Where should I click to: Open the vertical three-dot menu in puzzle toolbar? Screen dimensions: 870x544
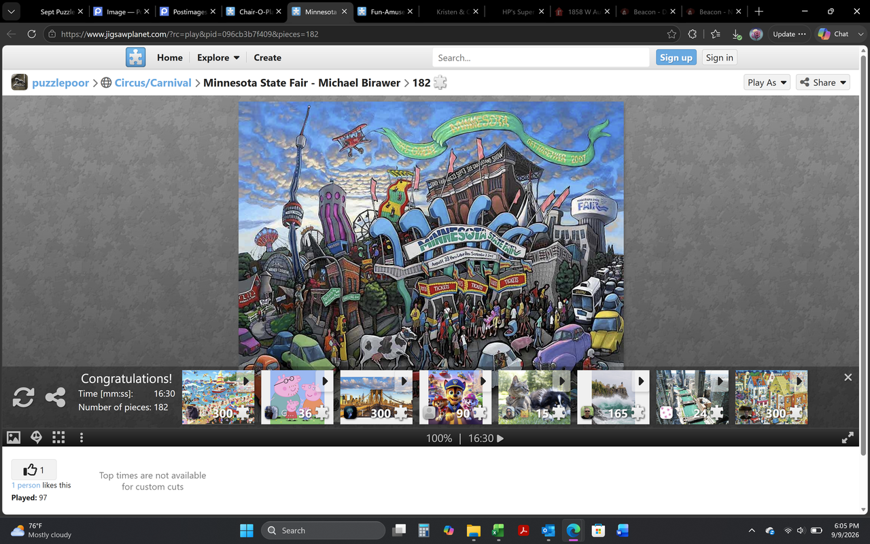82,438
